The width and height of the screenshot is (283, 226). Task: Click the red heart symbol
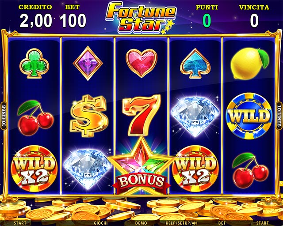coord(141,63)
